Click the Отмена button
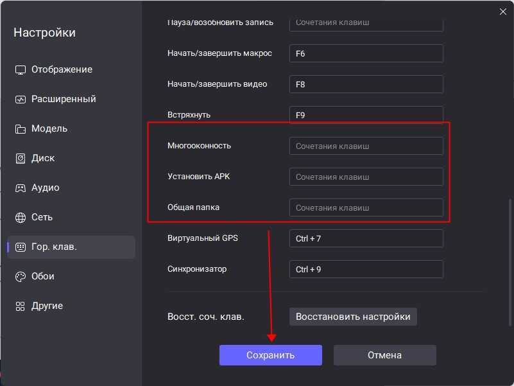This screenshot has height=386, width=514. [x=384, y=355]
